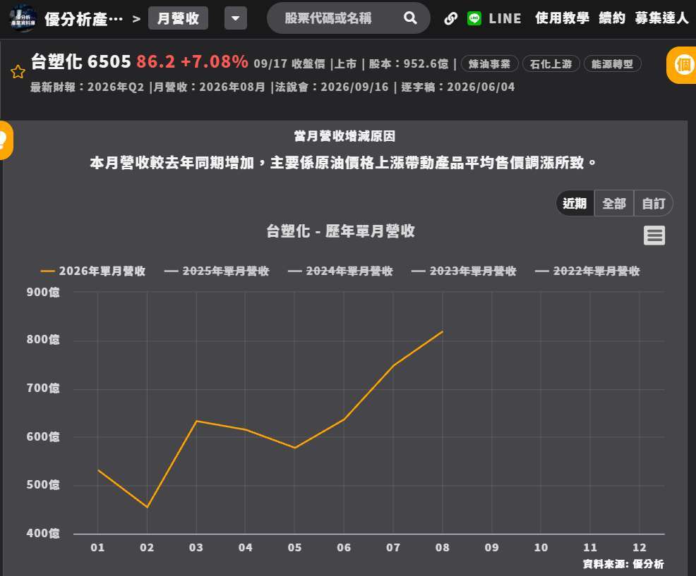Image resolution: width=696 pixels, height=576 pixels.
Task: Click the orange lightbulb tip icon
Action: click(x=6, y=140)
